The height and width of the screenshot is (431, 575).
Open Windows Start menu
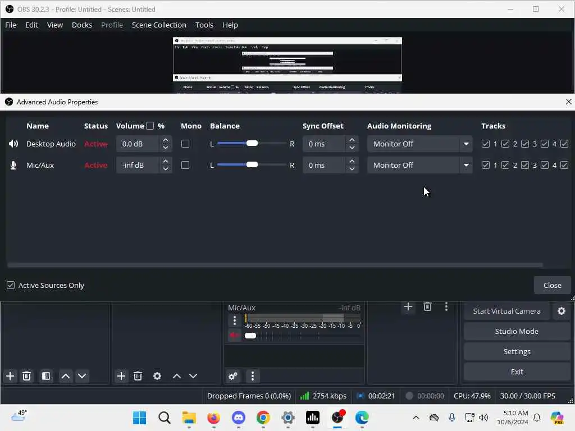tap(140, 418)
